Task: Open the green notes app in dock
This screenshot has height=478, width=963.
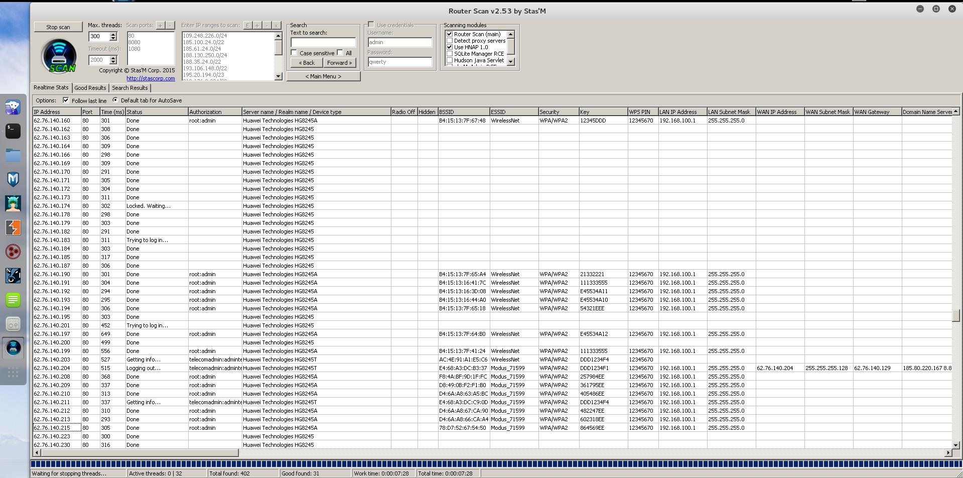Action: 14,300
